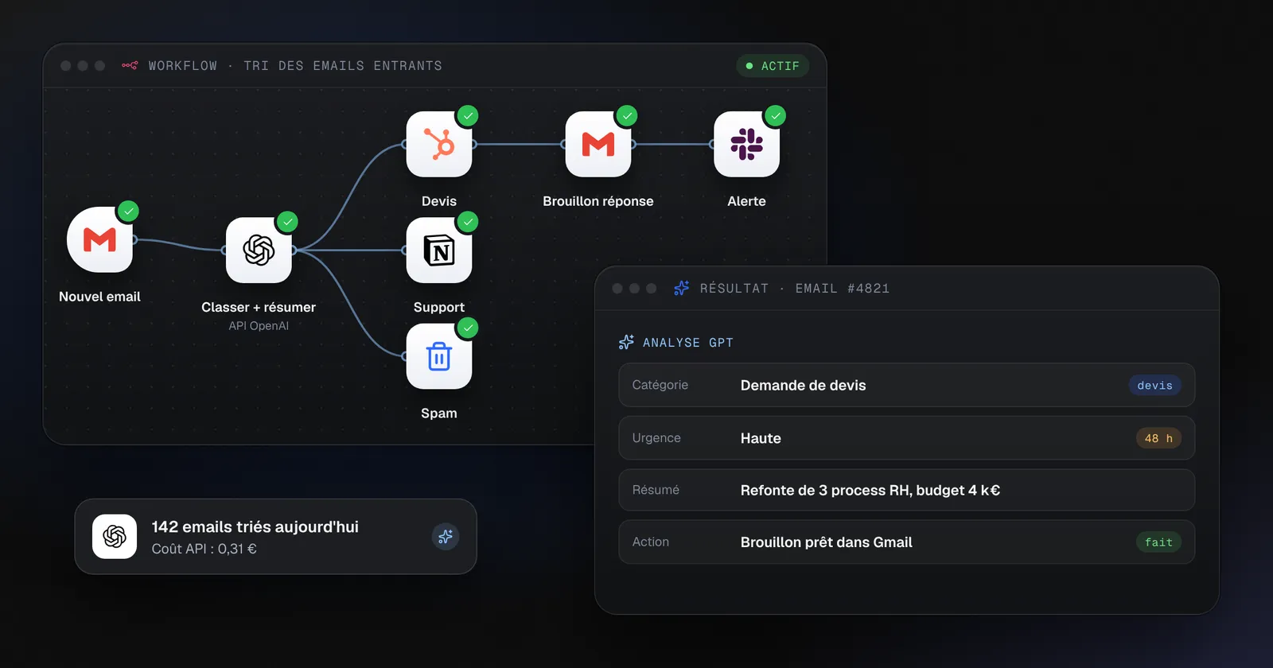Select 'Brouillon prêt dans Gmail' action text
The image size is (1273, 668).
[826, 542]
